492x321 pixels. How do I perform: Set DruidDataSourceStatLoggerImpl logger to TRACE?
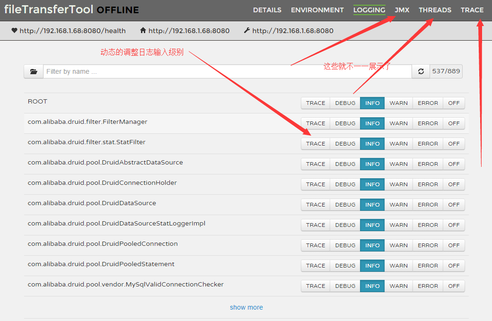316,225
